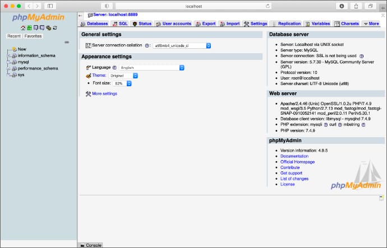Click the sidebar toggle arrow left of Server

point(81,15)
